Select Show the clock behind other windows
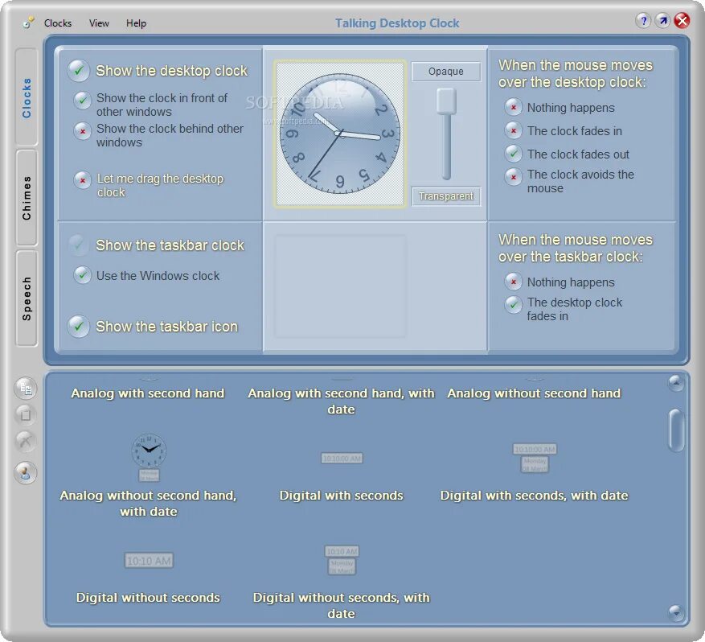The width and height of the screenshot is (705, 642). point(83,131)
